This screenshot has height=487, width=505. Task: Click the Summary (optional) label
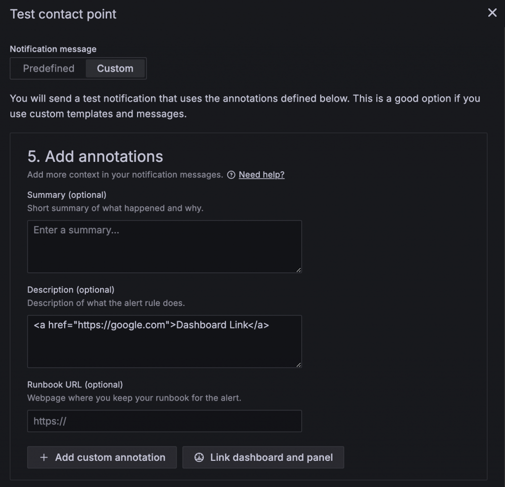67,194
